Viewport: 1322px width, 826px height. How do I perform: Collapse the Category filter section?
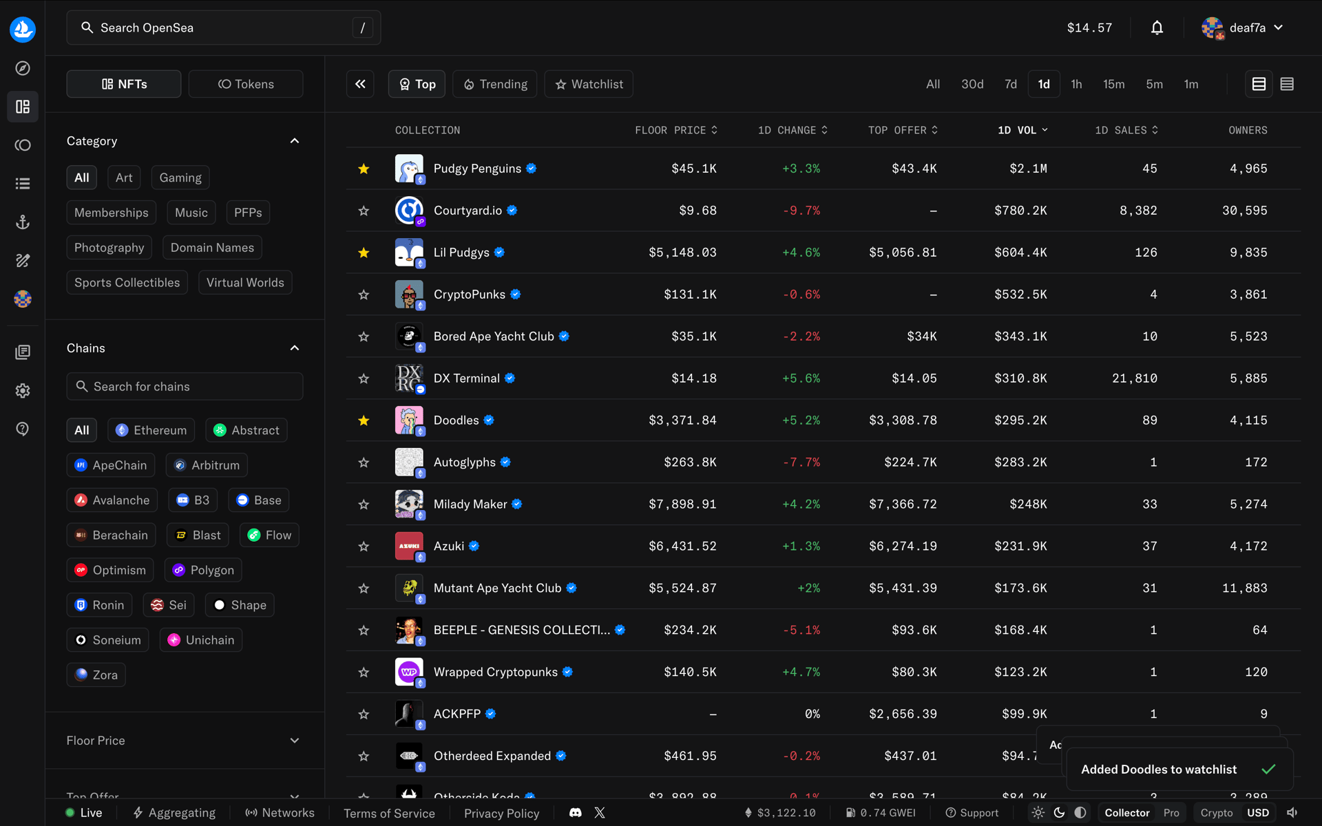click(295, 141)
